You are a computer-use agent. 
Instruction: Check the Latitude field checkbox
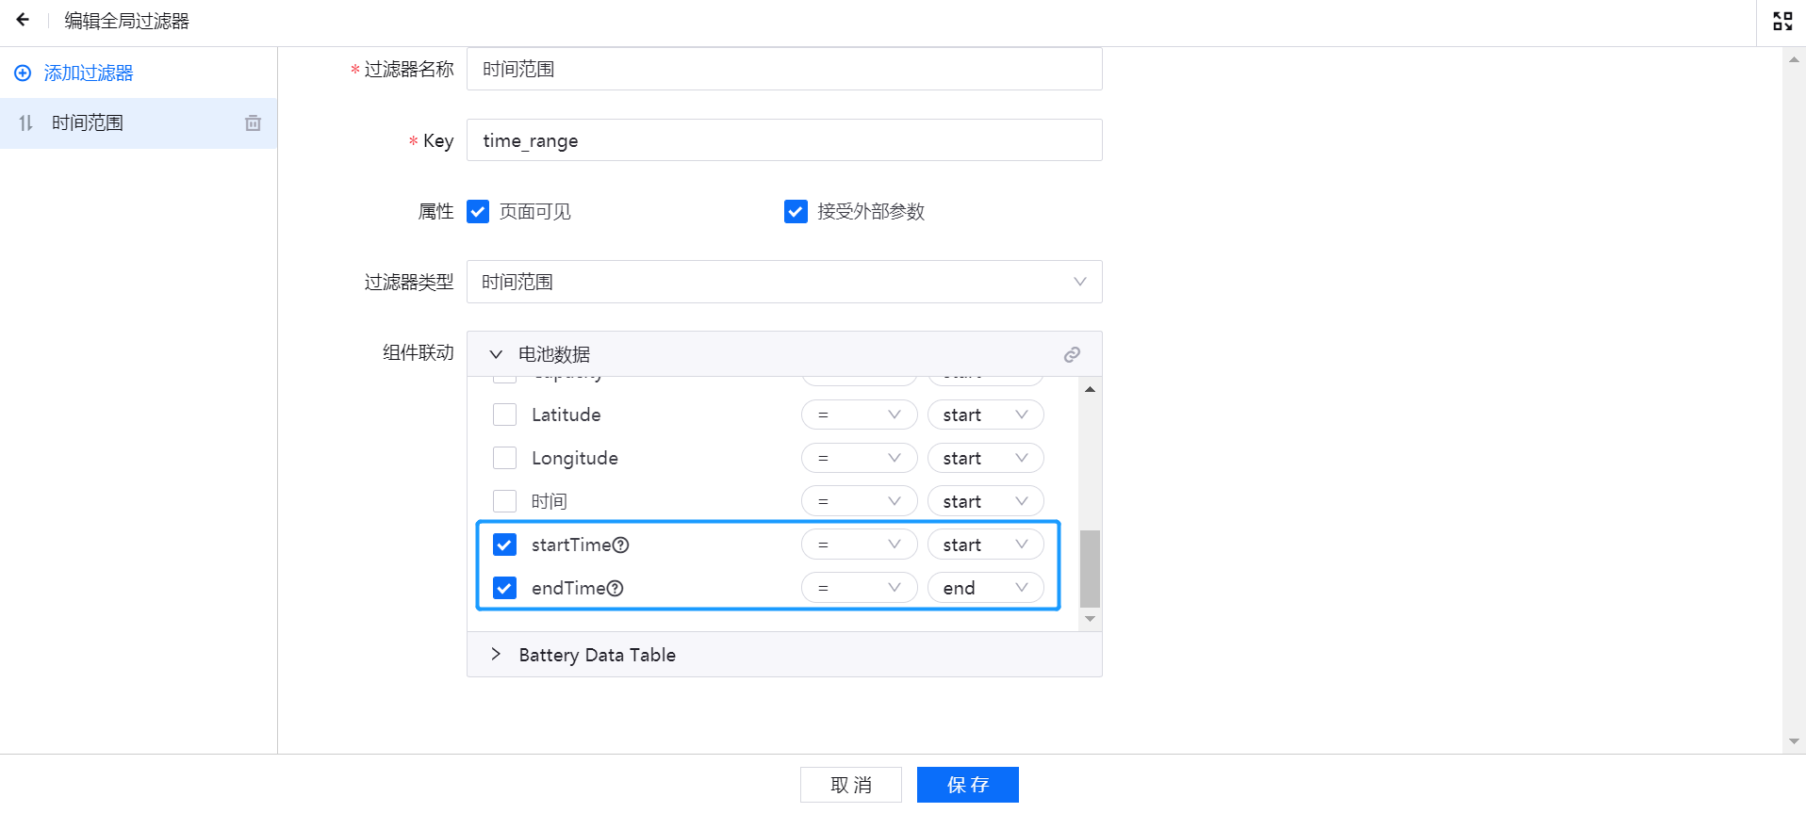coord(505,415)
